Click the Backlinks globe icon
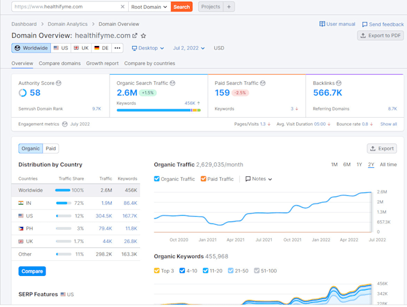407x307 pixels. point(339,83)
